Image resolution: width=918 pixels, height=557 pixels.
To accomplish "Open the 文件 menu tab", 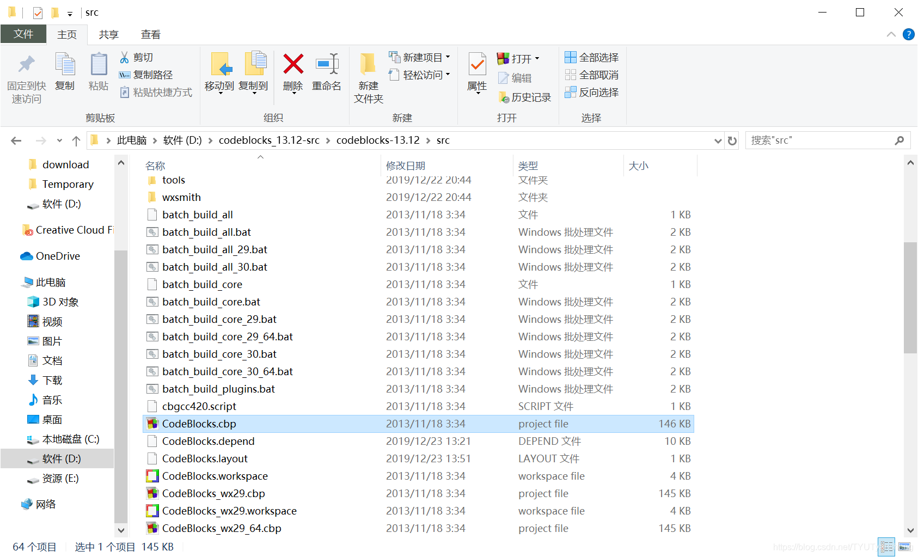I will [x=23, y=34].
